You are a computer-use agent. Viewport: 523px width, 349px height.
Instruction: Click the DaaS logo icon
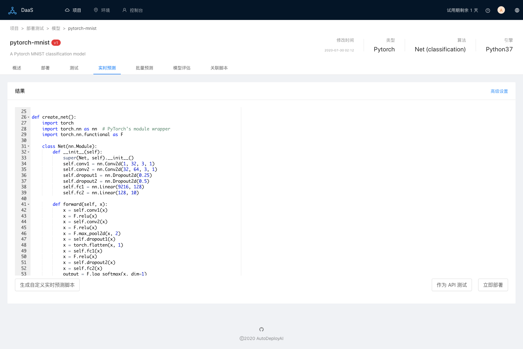click(12, 10)
